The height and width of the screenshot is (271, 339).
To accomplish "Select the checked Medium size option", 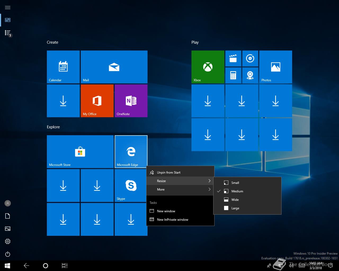I will [x=247, y=191].
